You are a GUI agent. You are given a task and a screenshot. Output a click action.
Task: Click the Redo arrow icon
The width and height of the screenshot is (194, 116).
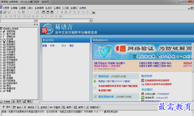(28, 12)
